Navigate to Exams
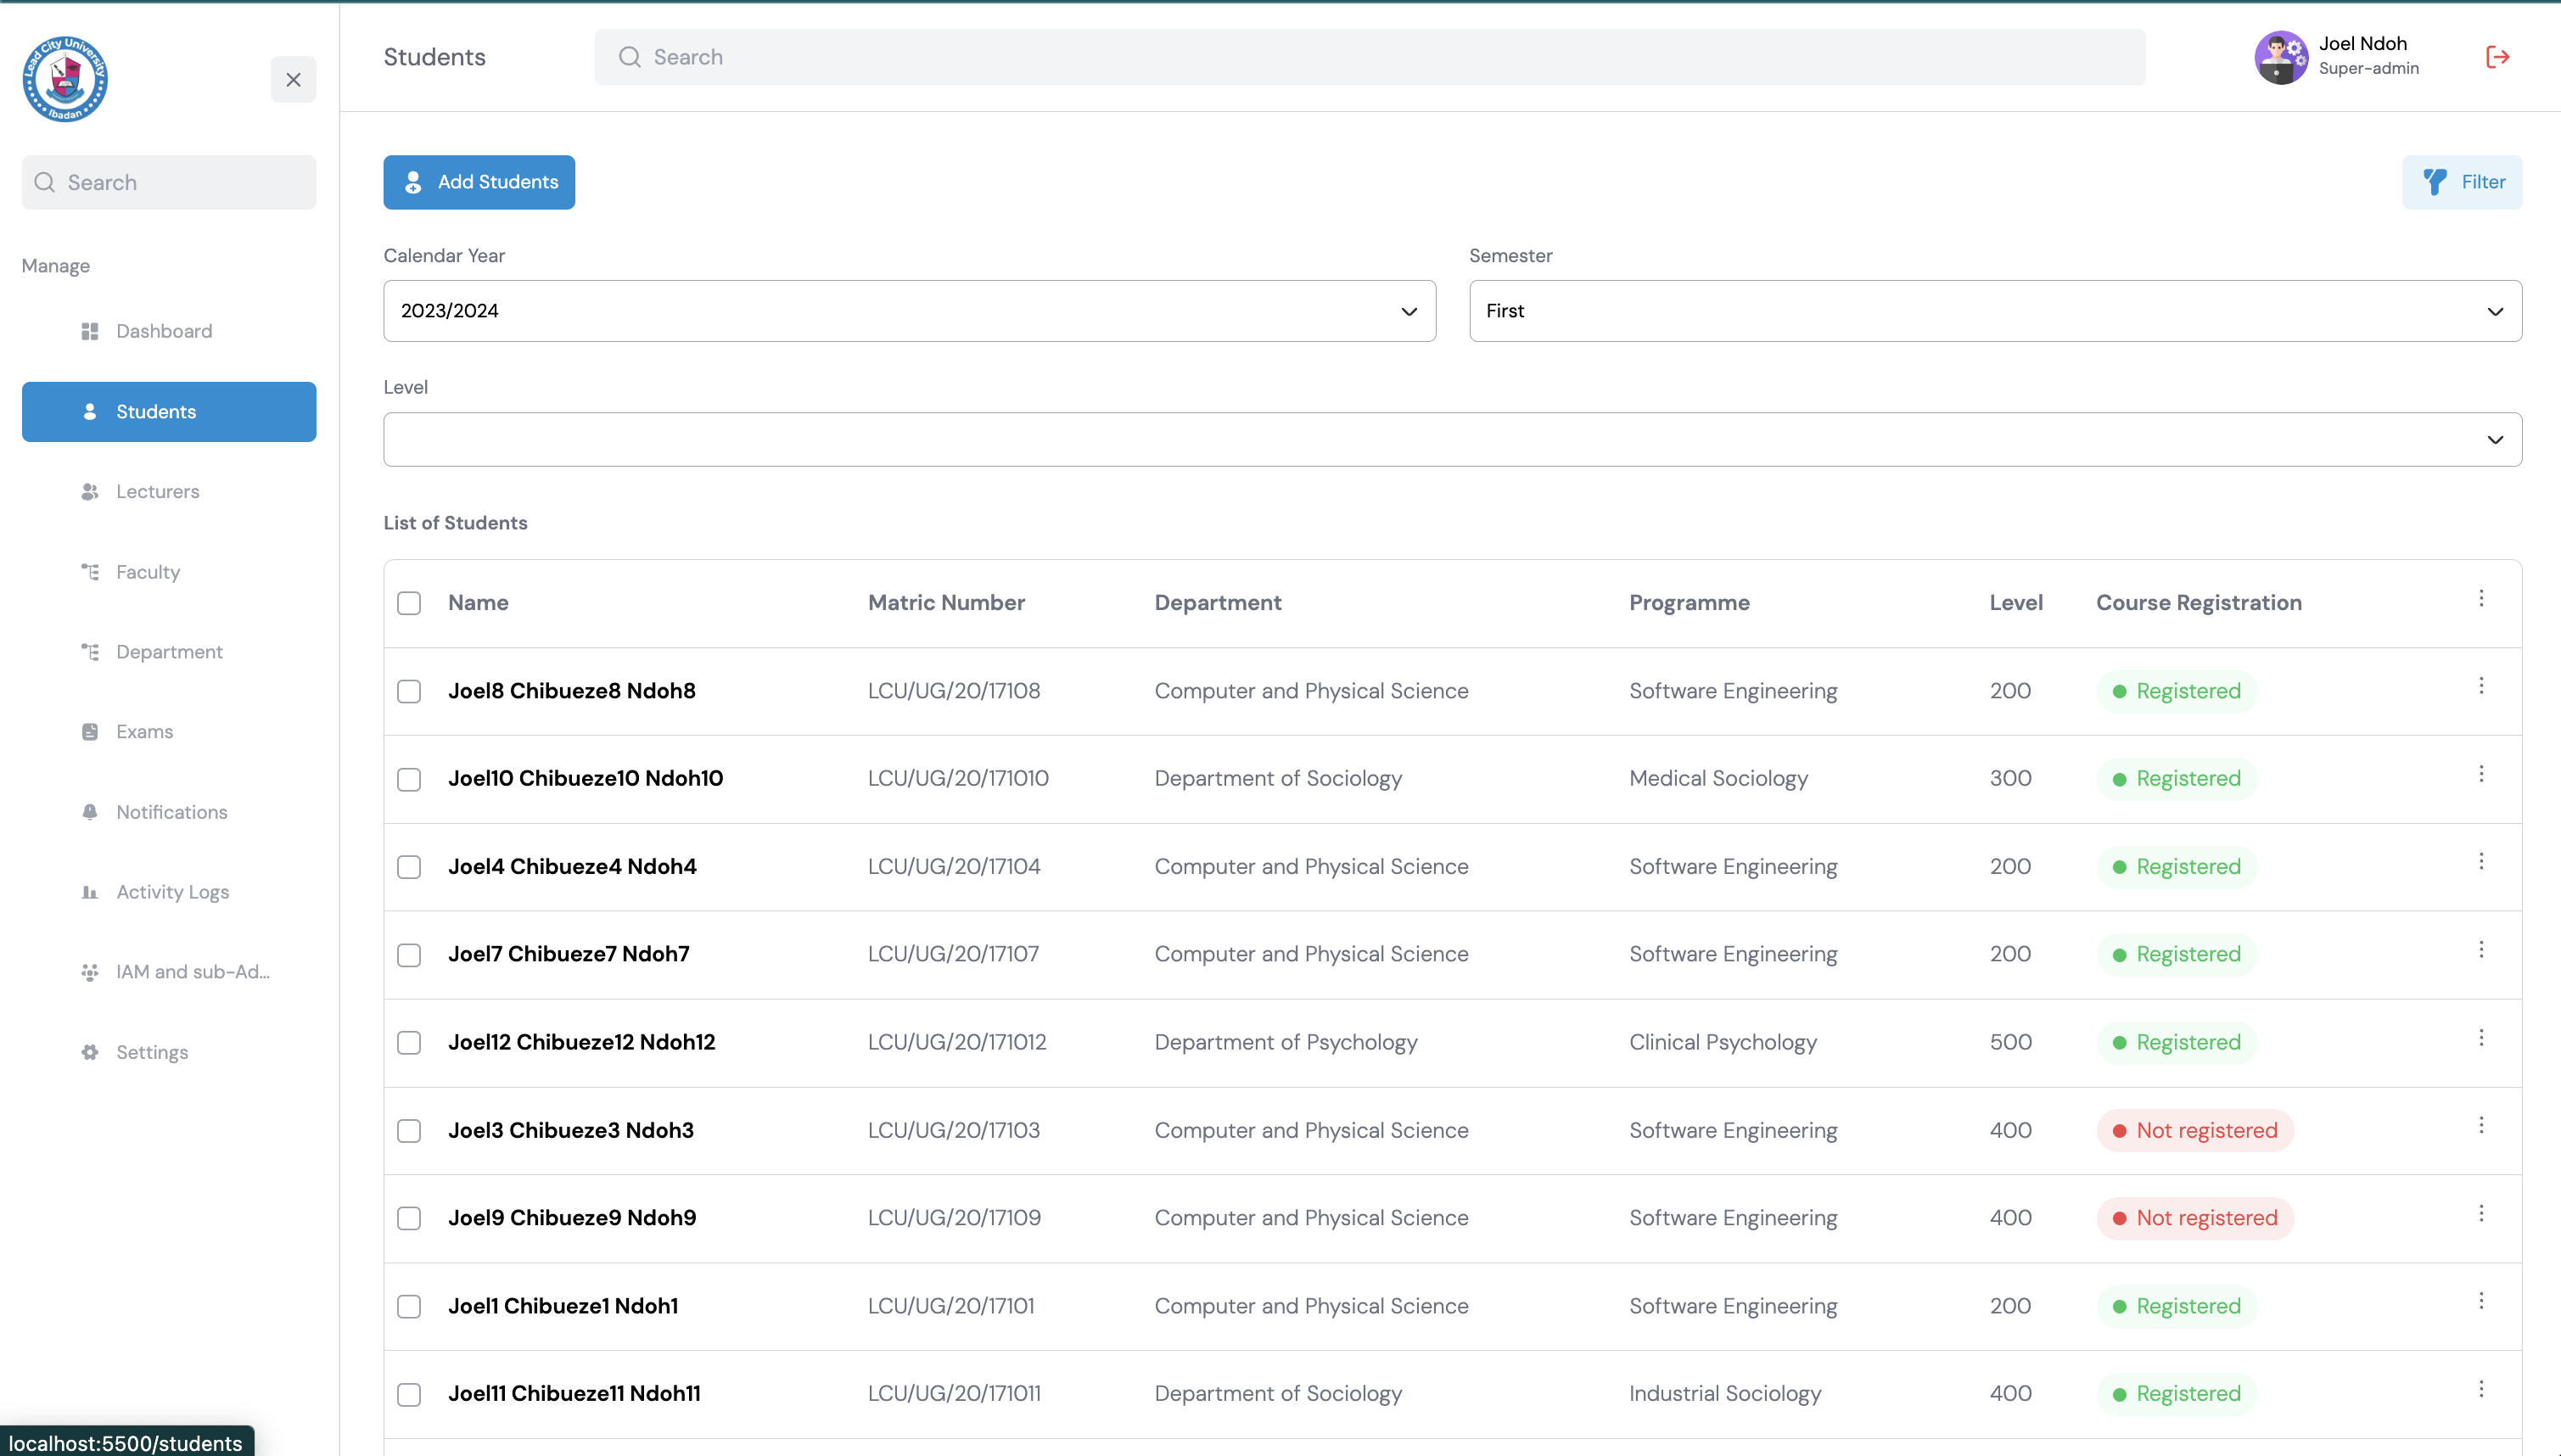The height and width of the screenshot is (1456, 2561). click(169, 732)
